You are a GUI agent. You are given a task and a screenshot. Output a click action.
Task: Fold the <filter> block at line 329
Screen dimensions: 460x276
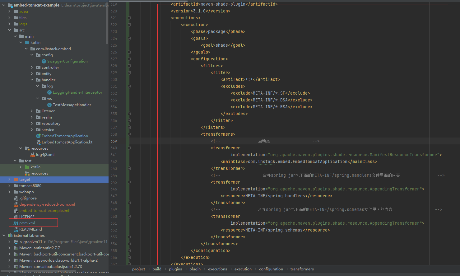click(129, 73)
